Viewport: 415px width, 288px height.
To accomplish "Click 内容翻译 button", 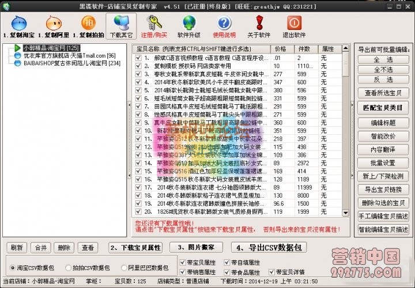I will tap(383, 150).
